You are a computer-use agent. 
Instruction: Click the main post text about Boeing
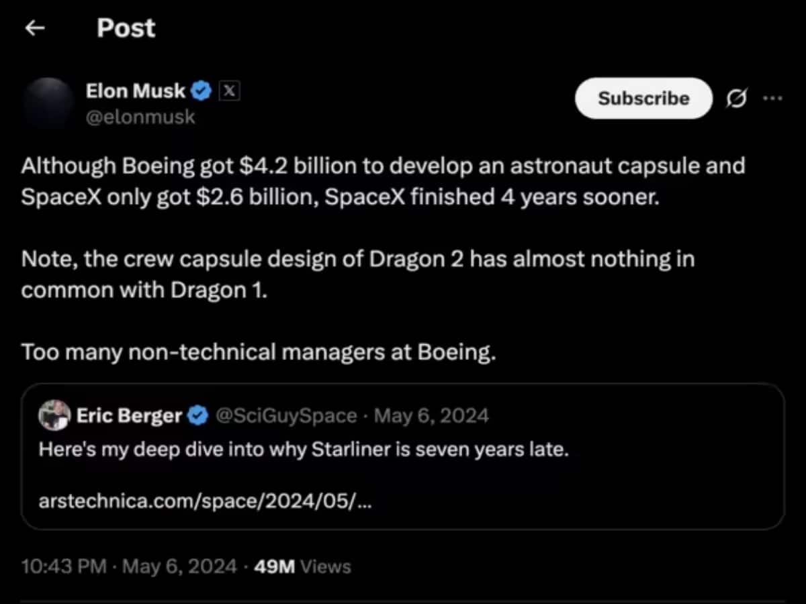click(383, 181)
